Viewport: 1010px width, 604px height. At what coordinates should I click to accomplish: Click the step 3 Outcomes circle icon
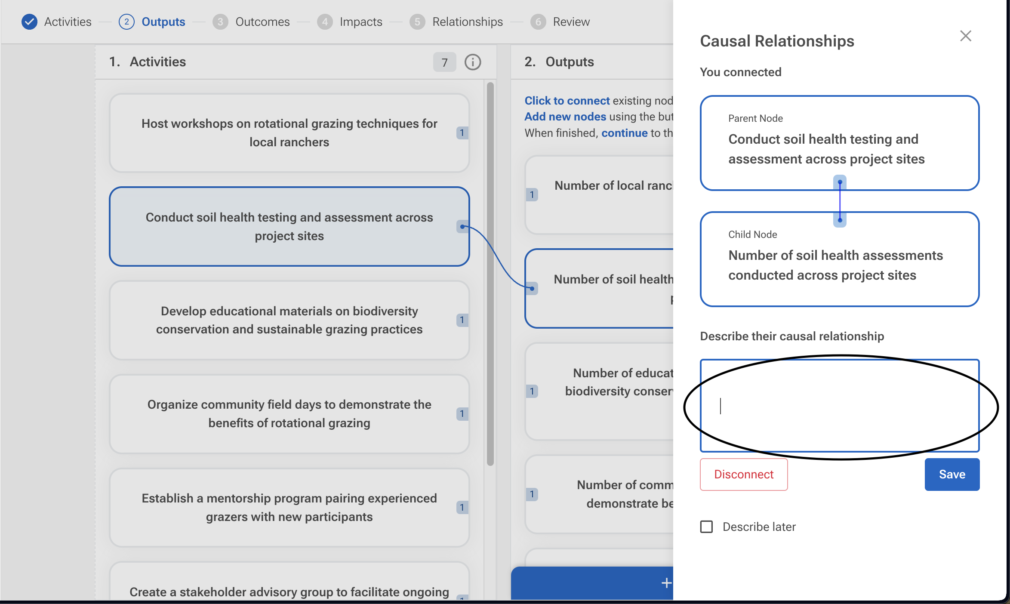coord(220,22)
